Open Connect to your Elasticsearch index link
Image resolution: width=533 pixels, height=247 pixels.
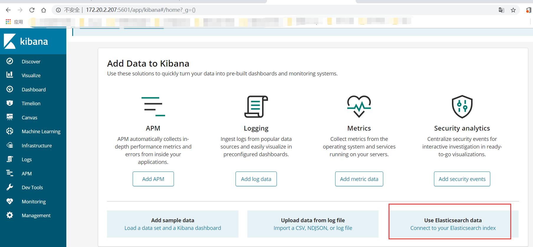[x=453, y=228]
